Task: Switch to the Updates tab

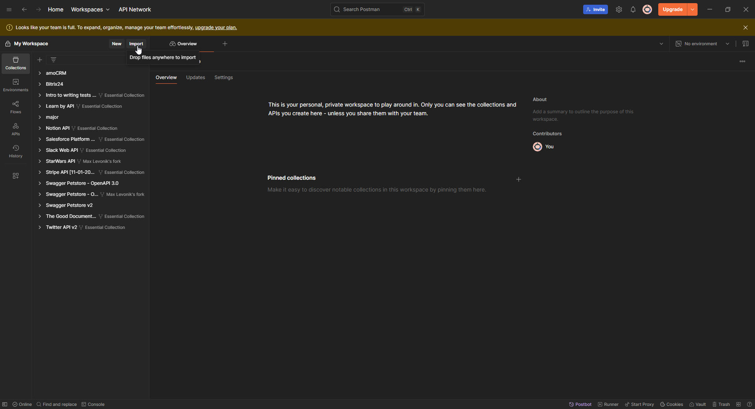Action: click(x=195, y=77)
